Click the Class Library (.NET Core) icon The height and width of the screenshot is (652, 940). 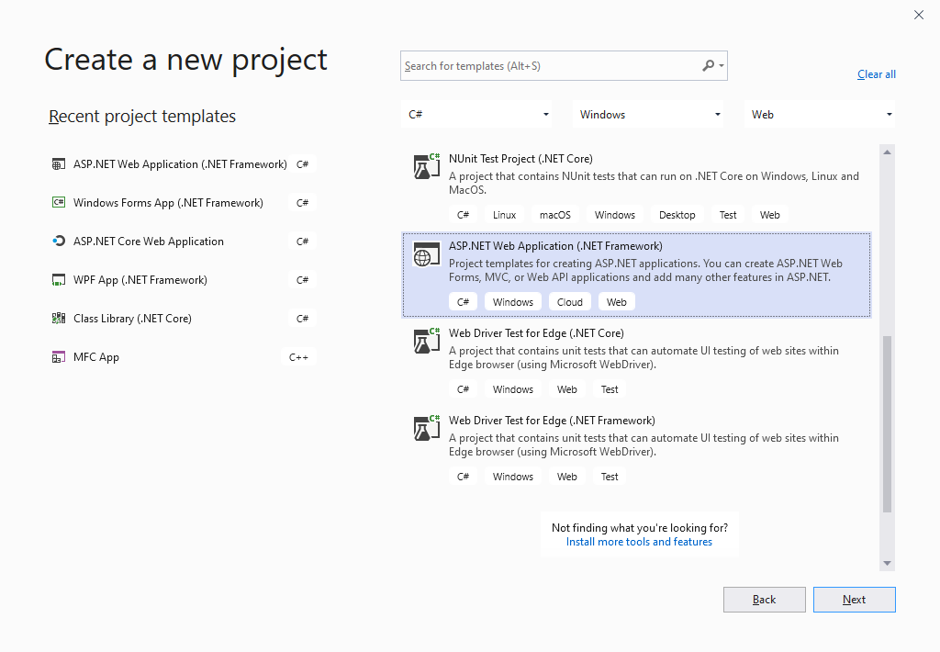tap(58, 318)
